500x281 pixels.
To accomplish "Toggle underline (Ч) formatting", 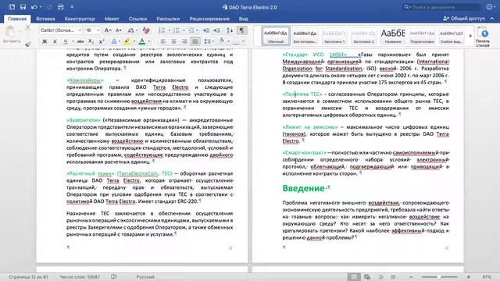I will pyautogui.click(x=66, y=41).
